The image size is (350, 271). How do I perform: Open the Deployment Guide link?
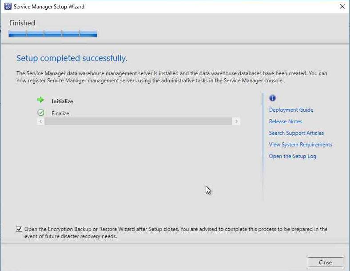coord(291,110)
